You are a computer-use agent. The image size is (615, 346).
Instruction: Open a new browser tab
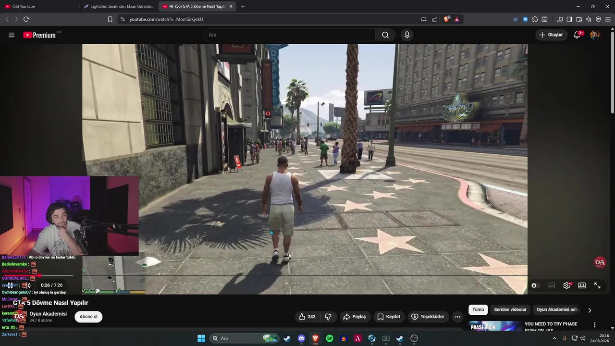[x=243, y=6]
